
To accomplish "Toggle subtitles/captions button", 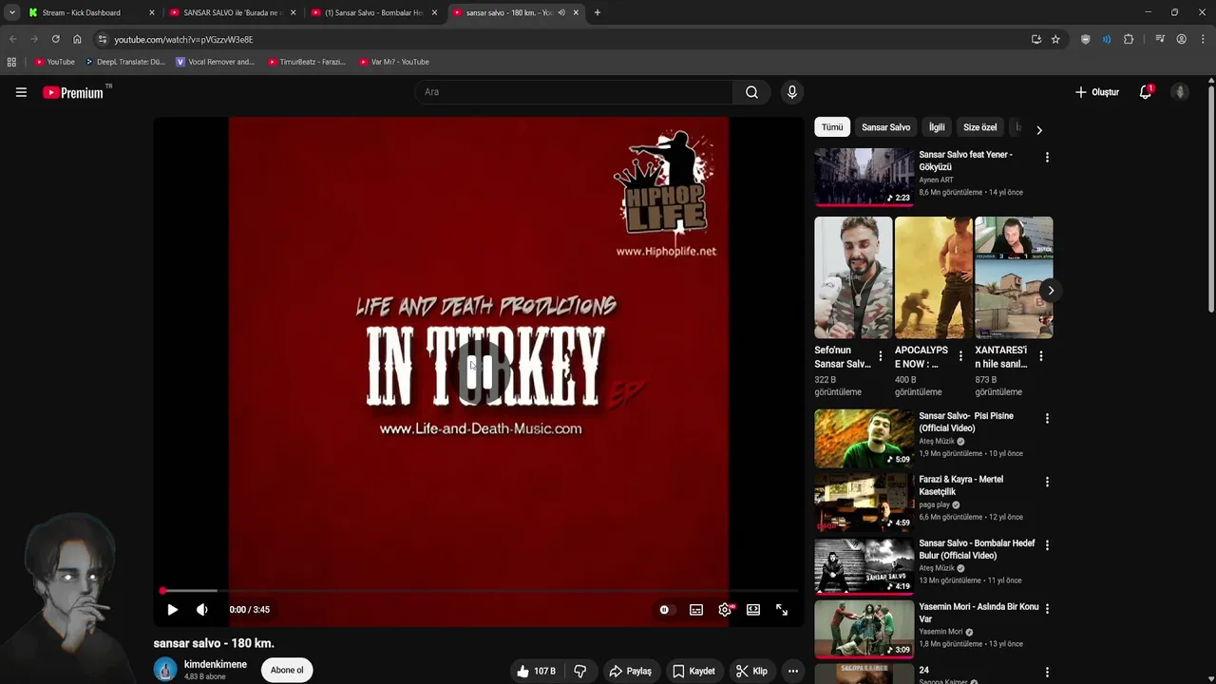I will pyautogui.click(x=696, y=610).
